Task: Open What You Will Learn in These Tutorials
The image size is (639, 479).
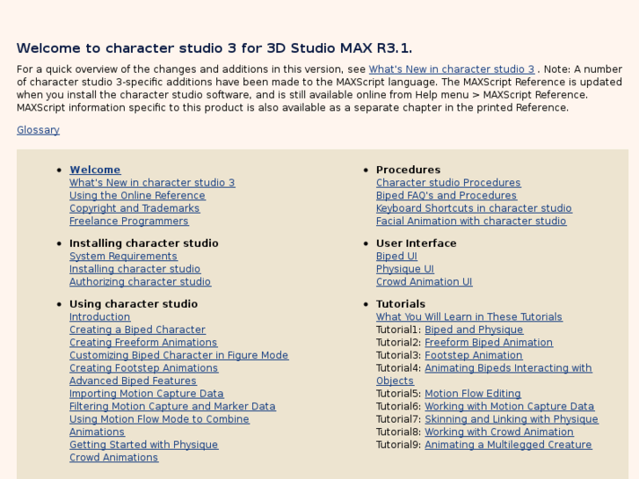Action: pyautogui.click(x=469, y=316)
